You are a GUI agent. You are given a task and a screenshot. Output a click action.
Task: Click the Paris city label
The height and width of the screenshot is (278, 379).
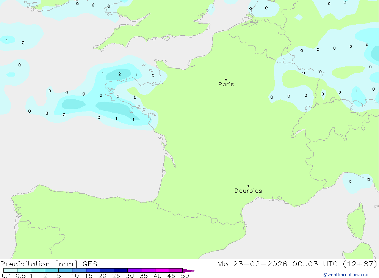tap(226, 84)
